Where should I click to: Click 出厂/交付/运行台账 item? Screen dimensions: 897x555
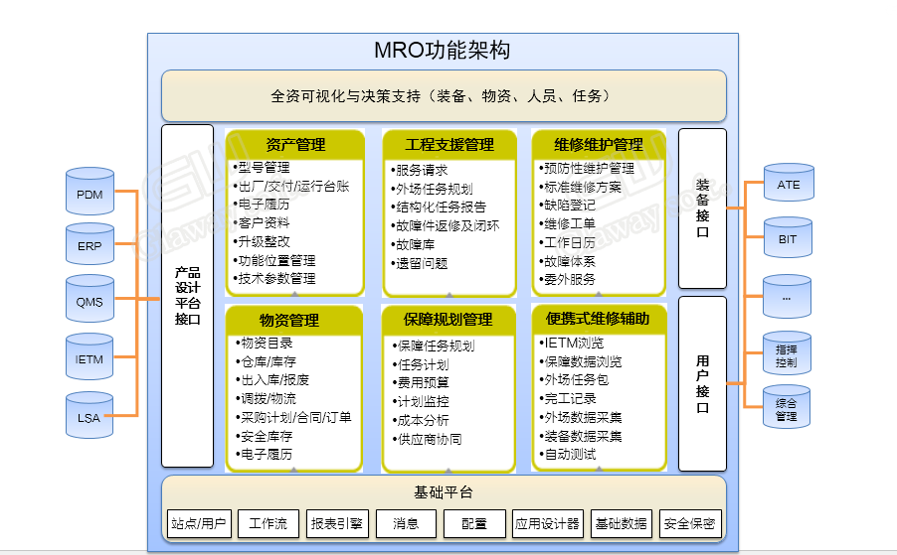(293, 186)
